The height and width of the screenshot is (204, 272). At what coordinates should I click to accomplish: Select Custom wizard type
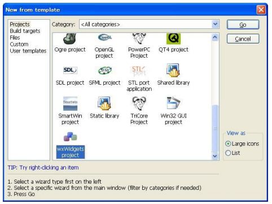pos(19,44)
